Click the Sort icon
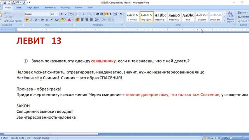The height and width of the screenshot is (140, 249). tap(116, 14)
